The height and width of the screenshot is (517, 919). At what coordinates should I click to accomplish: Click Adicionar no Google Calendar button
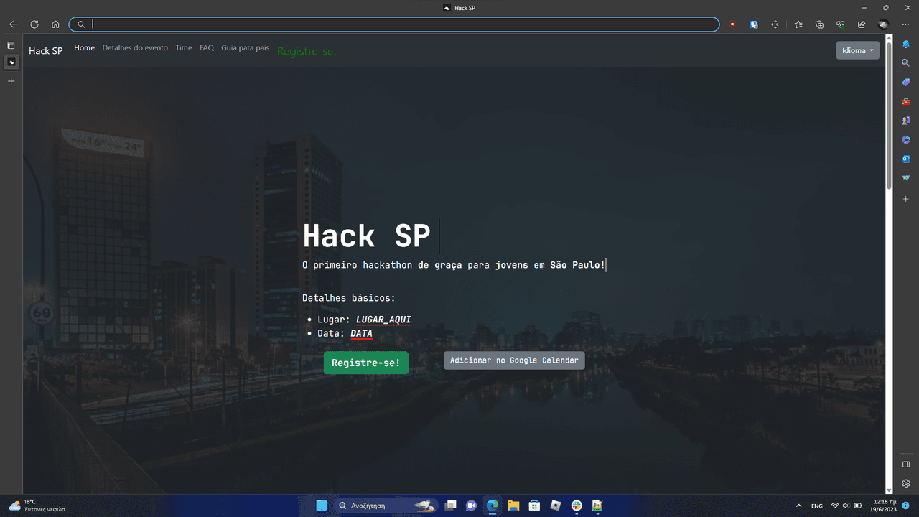pyautogui.click(x=514, y=360)
